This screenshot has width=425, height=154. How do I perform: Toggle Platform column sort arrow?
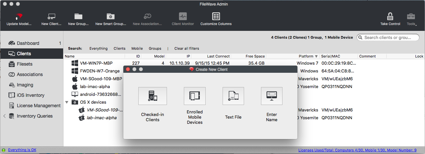[x=316, y=57]
